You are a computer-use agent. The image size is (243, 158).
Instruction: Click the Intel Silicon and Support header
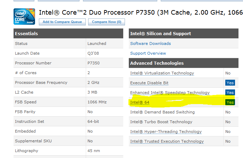160,33
